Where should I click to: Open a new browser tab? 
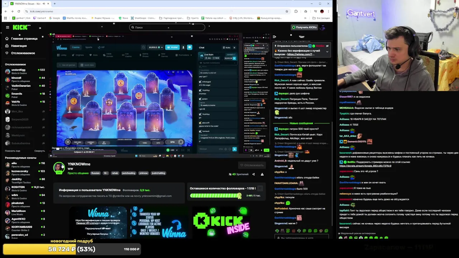55,4
